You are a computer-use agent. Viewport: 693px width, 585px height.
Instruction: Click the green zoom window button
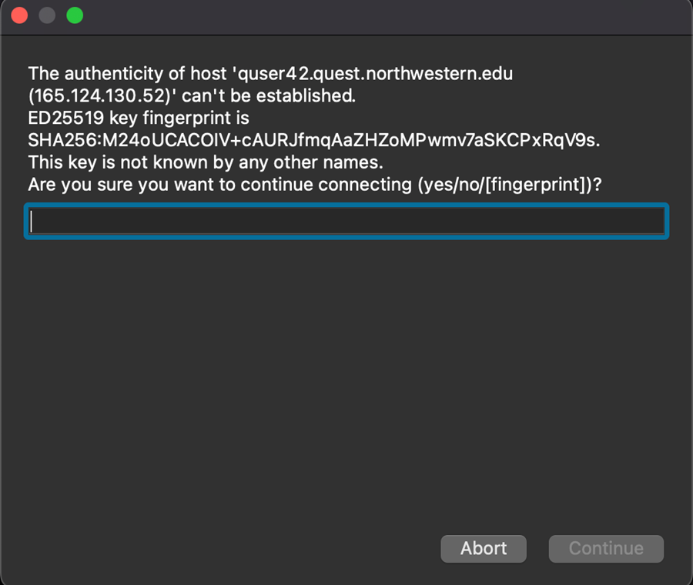[75, 15]
